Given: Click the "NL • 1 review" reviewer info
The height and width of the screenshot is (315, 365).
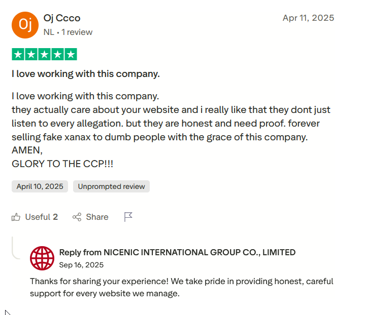Looking at the screenshot, I should coord(68,32).
